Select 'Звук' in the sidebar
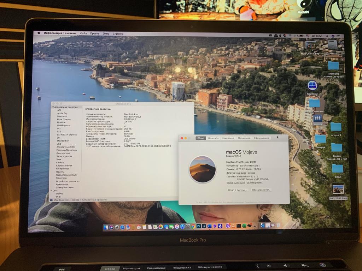 pos(59,159)
